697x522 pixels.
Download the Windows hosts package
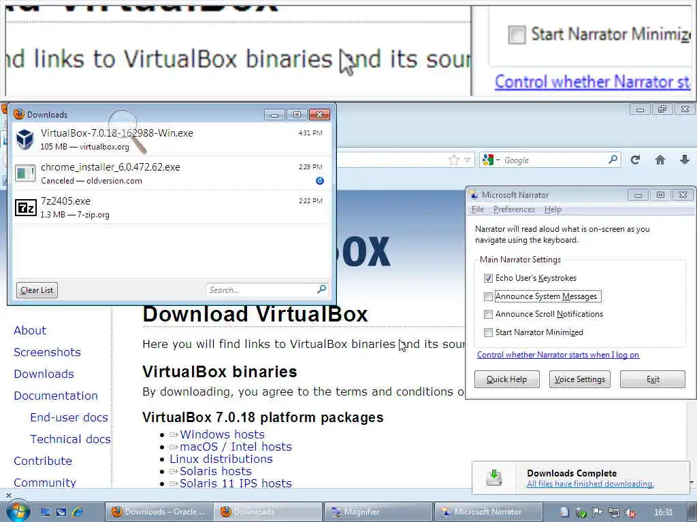click(x=222, y=434)
